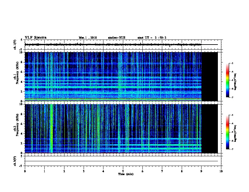Image resolution: width=249 pixels, height=192 pixels.
Task: Click the "ch.3(V)" axis label
Action: click(15, 161)
